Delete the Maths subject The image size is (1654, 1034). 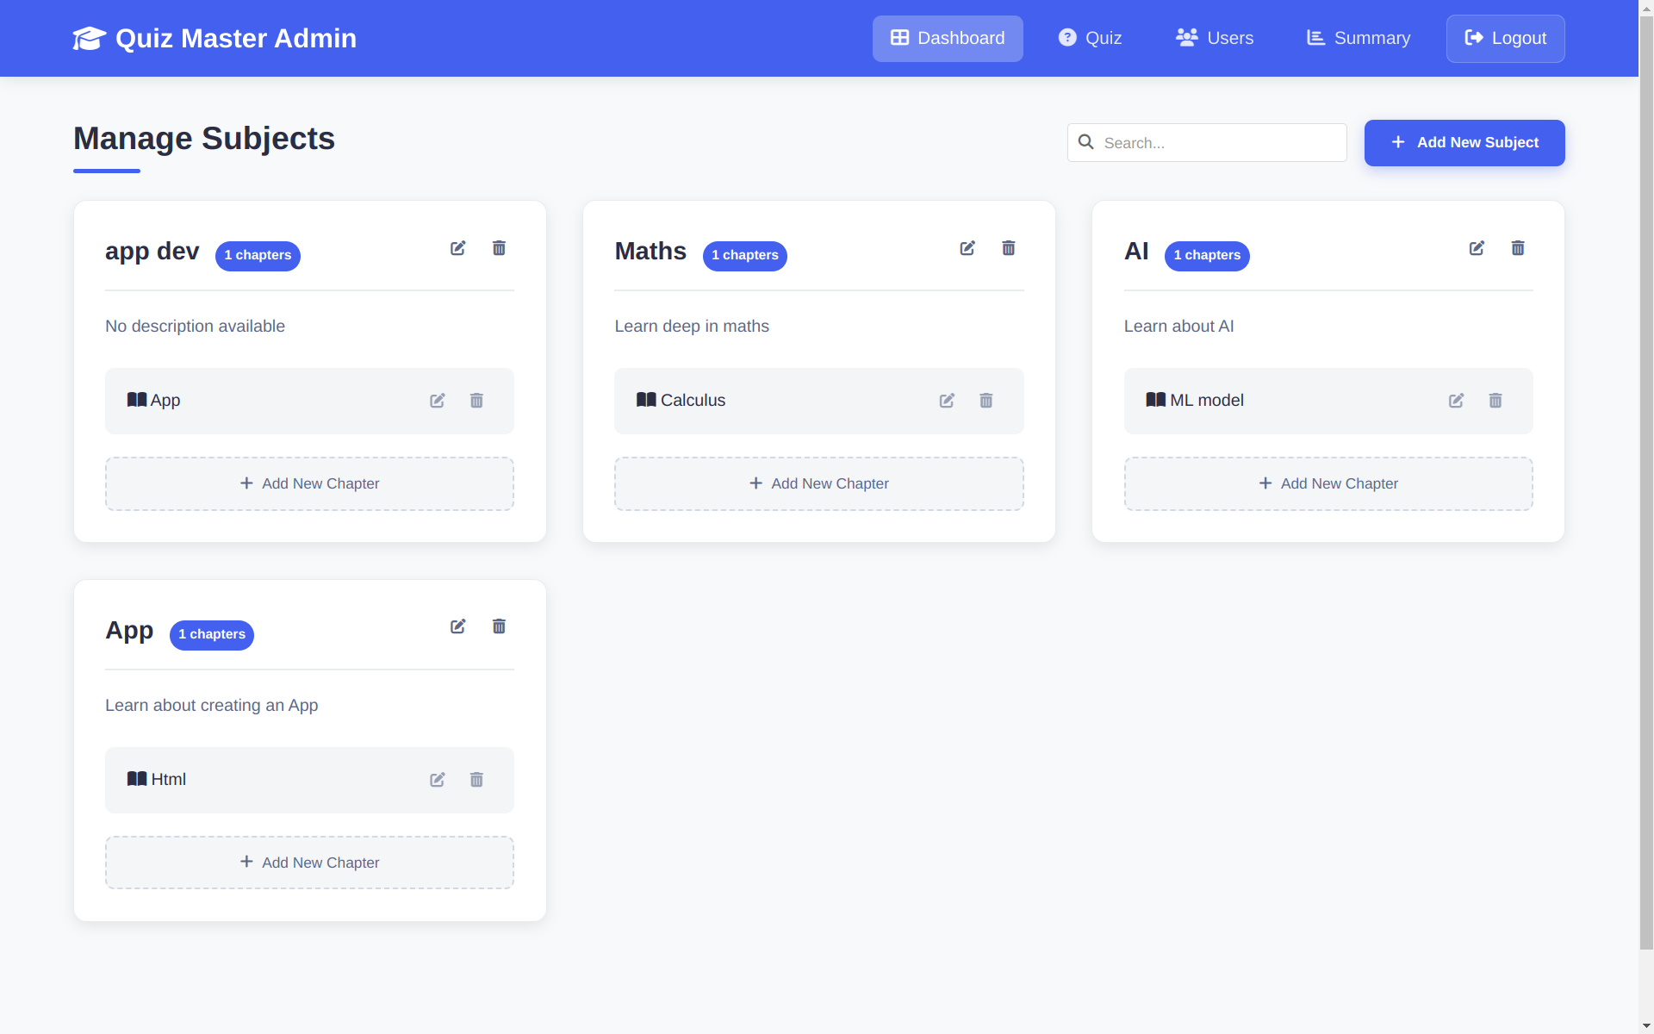[1009, 248]
